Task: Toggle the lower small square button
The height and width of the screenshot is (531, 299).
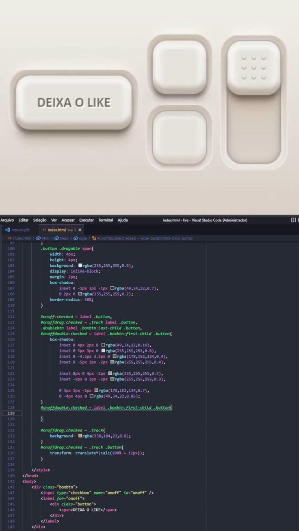Action: pyautogui.click(x=180, y=137)
